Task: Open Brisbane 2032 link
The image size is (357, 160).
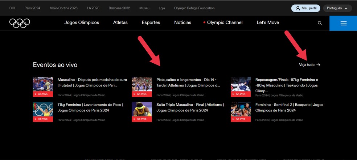Action: click(x=119, y=8)
